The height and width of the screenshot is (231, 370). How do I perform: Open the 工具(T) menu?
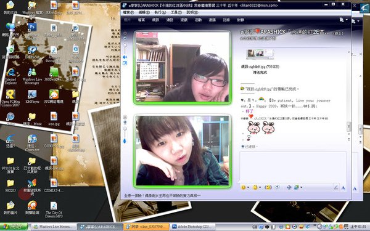pyautogui.click(x=176, y=12)
